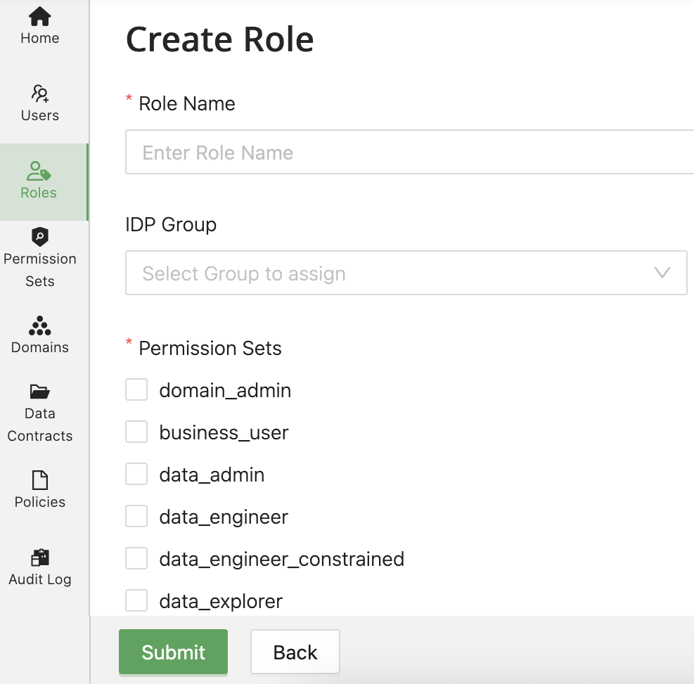Select the highlighted Roles menu entry
694x684 pixels.
pos(39,179)
